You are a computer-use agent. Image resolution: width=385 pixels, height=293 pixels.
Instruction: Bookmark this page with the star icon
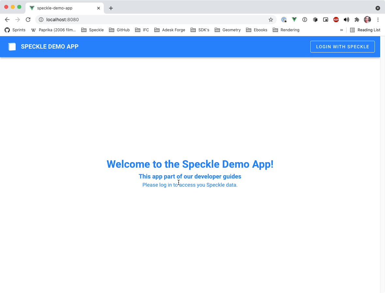point(270,20)
